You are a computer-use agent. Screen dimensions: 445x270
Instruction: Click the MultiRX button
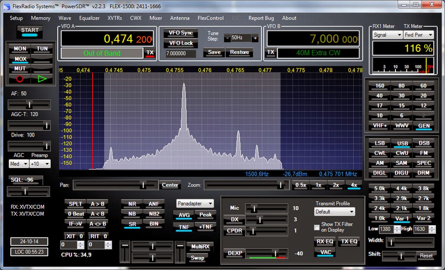pos(200,247)
